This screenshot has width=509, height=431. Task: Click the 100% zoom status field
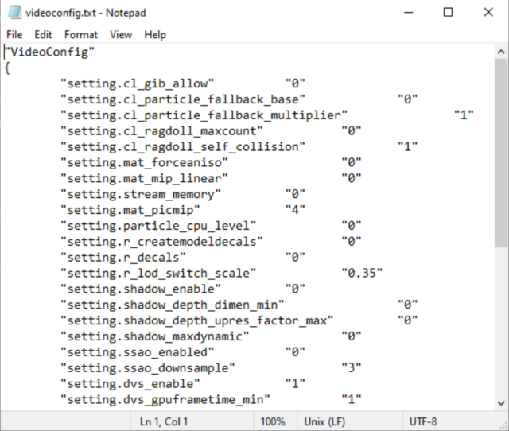[x=273, y=421]
